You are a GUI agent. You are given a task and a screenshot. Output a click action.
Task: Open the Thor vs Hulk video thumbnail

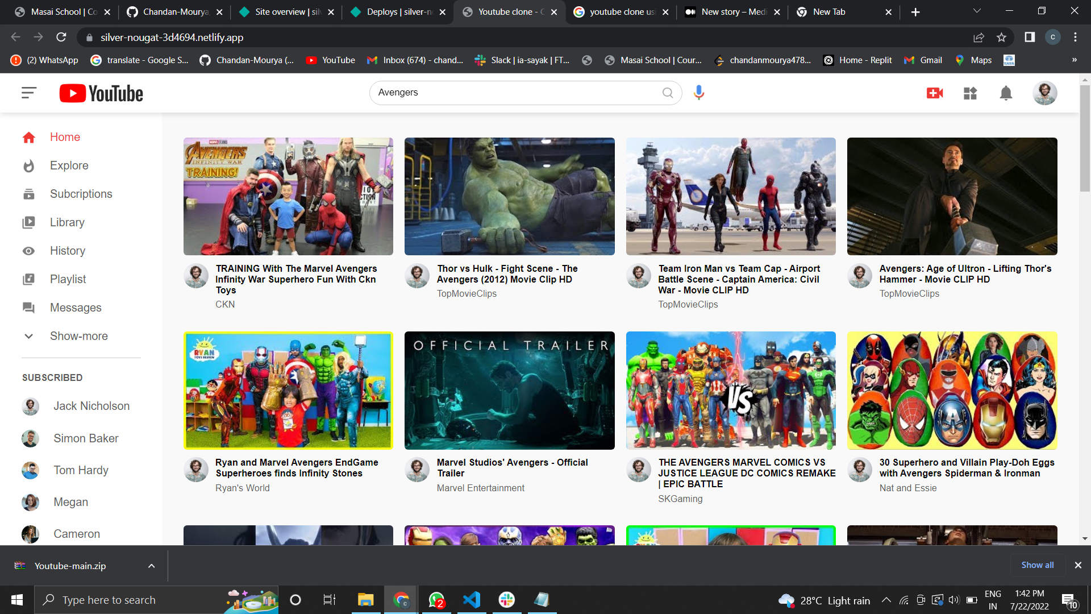[x=509, y=196]
